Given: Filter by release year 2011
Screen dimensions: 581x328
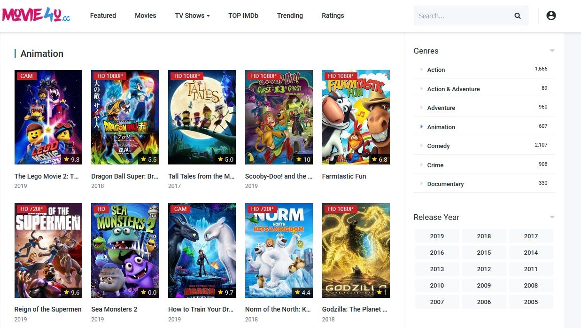Looking at the screenshot, I should point(531,269).
